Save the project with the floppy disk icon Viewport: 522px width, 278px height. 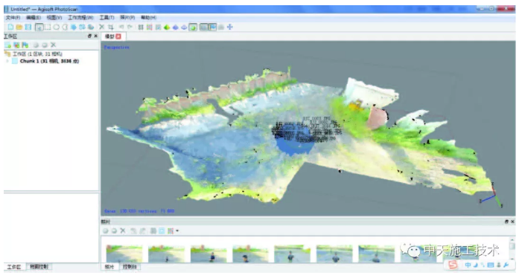pos(28,28)
